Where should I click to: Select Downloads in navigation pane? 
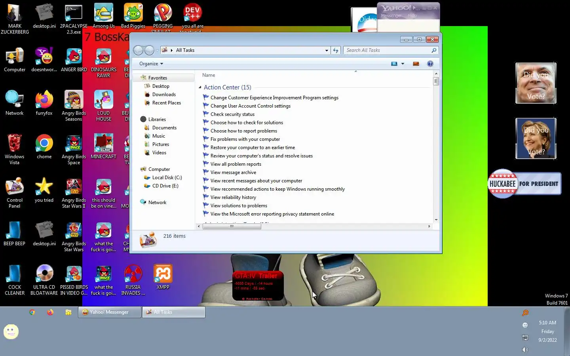164,95
